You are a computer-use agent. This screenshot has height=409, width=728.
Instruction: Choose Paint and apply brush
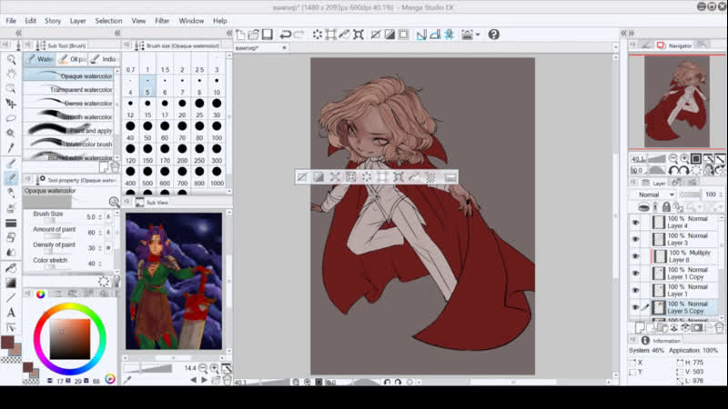tap(68, 130)
